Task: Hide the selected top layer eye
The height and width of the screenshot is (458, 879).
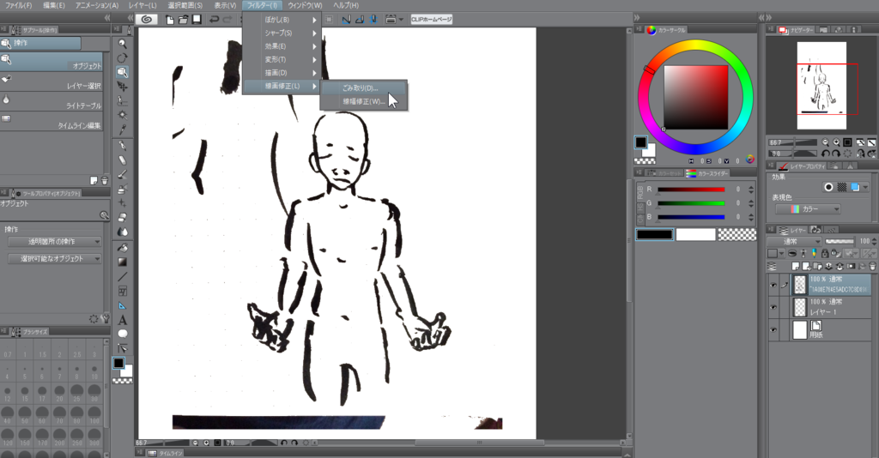Action: pyautogui.click(x=773, y=285)
